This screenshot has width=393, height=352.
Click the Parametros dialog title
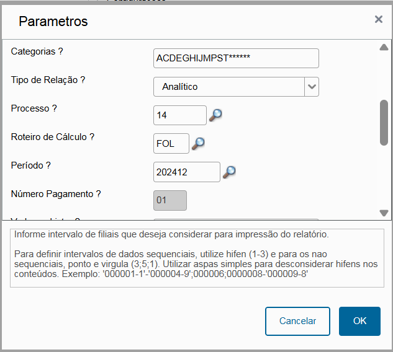click(53, 21)
